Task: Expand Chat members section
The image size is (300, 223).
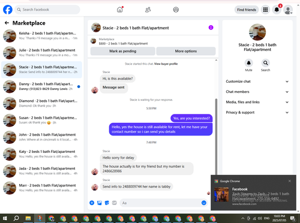Action: 257,92
